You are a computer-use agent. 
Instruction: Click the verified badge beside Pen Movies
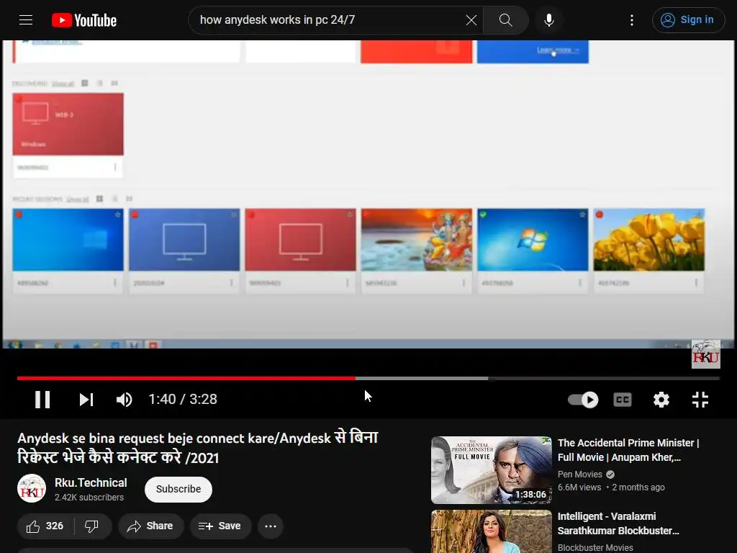click(x=610, y=475)
